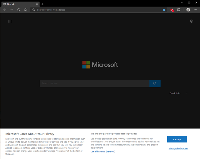The height and width of the screenshot is (159, 200).
Task: Click the blue favorites star icon
Action: (164, 10)
